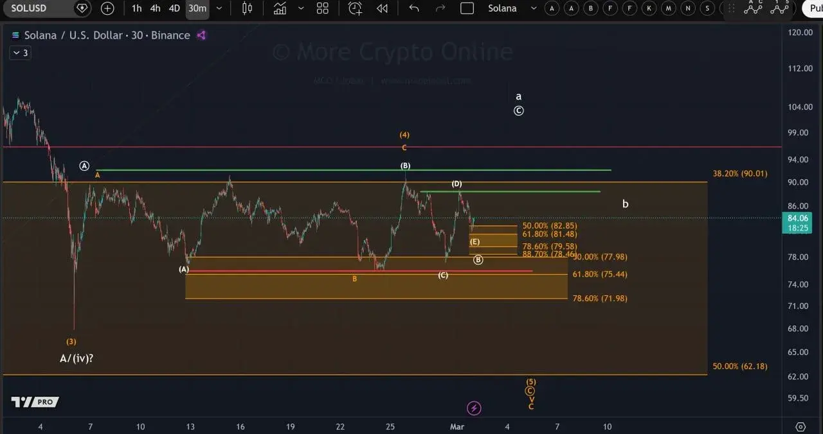The height and width of the screenshot is (434, 823).
Task: Click the TradingView PRO logo
Action: coord(33,403)
